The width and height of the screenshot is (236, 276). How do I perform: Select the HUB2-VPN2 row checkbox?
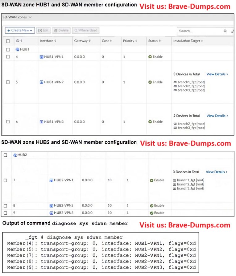click(5, 206)
